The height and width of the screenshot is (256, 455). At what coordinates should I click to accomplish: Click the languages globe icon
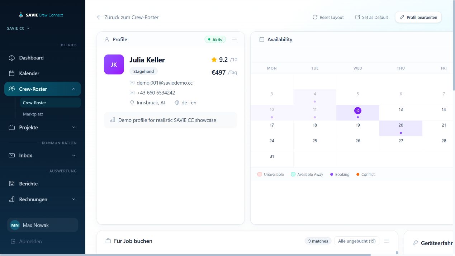tap(177, 103)
